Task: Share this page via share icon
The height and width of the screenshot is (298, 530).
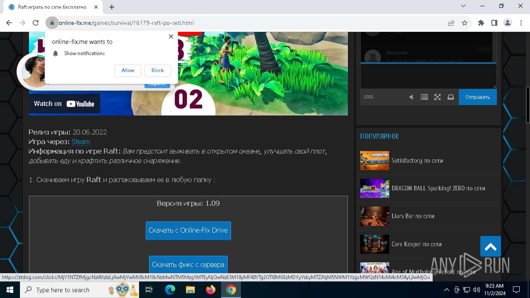Action: pos(451,23)
